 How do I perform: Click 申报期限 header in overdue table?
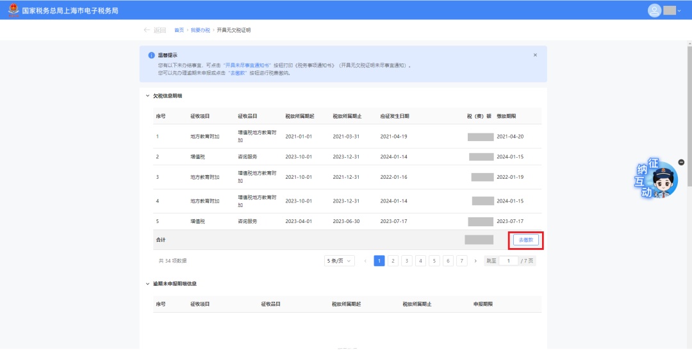click(x=483, y=304)
